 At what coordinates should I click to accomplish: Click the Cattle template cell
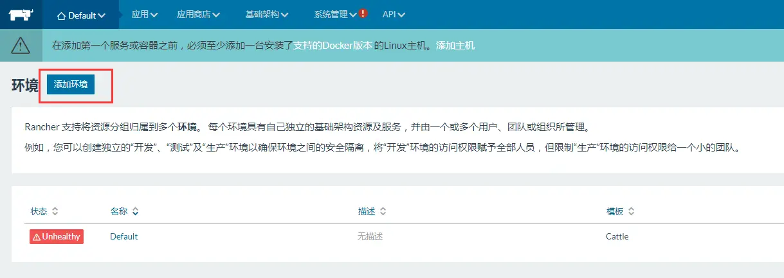pos(617,236)
